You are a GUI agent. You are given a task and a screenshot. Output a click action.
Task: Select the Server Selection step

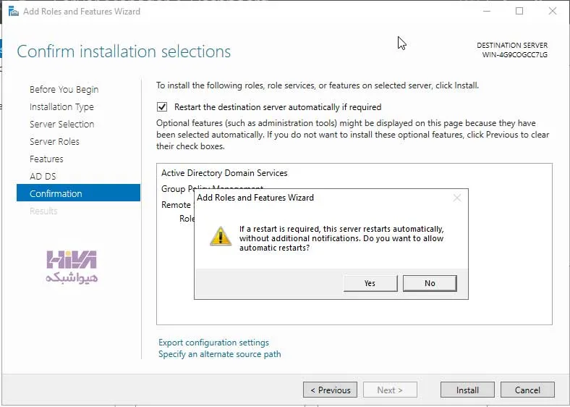point(61,124)
